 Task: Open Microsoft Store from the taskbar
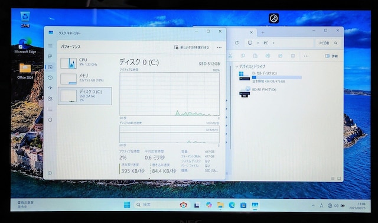tap(243, 205)
